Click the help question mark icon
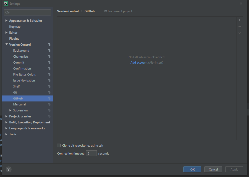Screen dimensions: 249x177 pyautogui.click(x=8, y=169)
